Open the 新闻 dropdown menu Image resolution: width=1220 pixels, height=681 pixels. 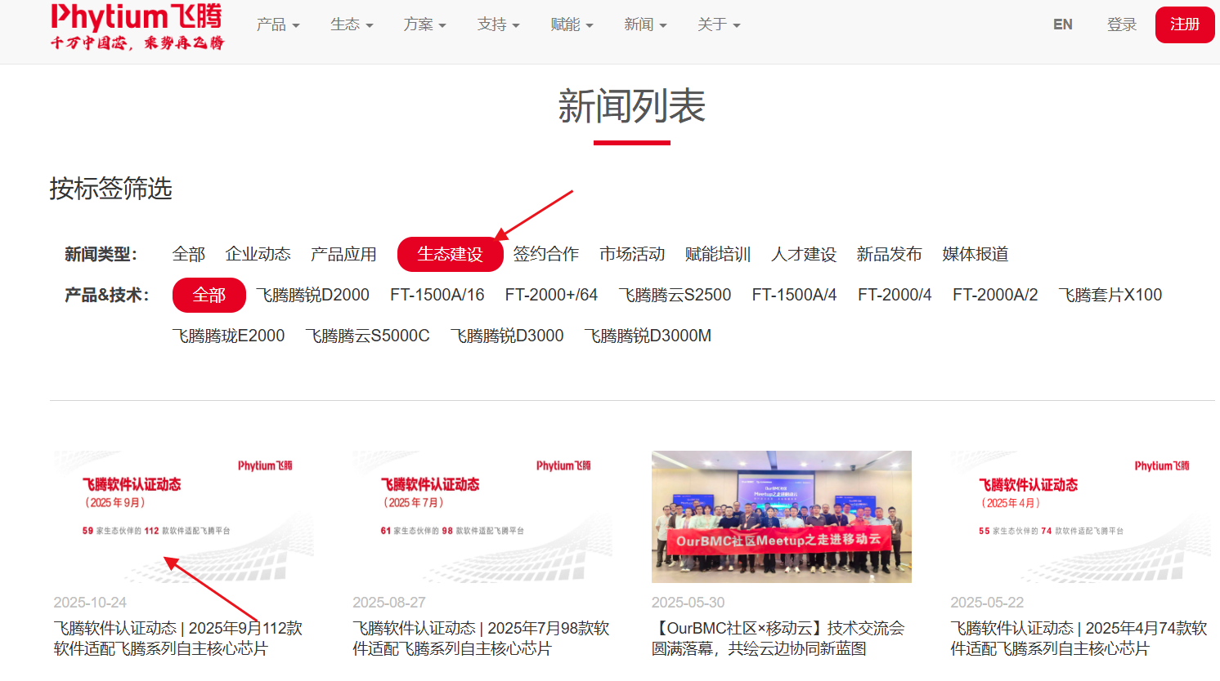tap(645, 24)
